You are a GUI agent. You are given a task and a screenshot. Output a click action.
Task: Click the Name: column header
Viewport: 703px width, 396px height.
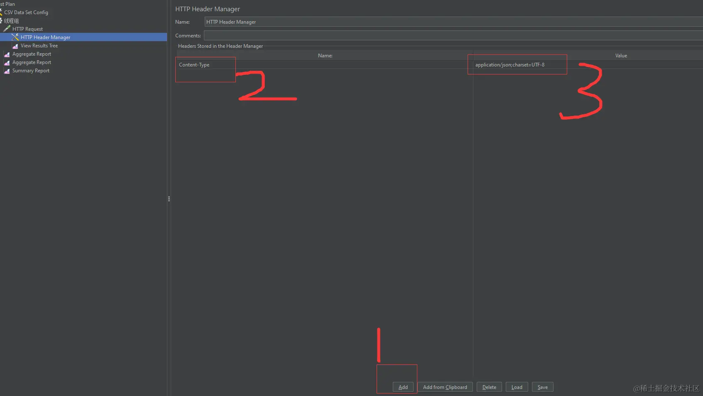click(x=325, y=56)
